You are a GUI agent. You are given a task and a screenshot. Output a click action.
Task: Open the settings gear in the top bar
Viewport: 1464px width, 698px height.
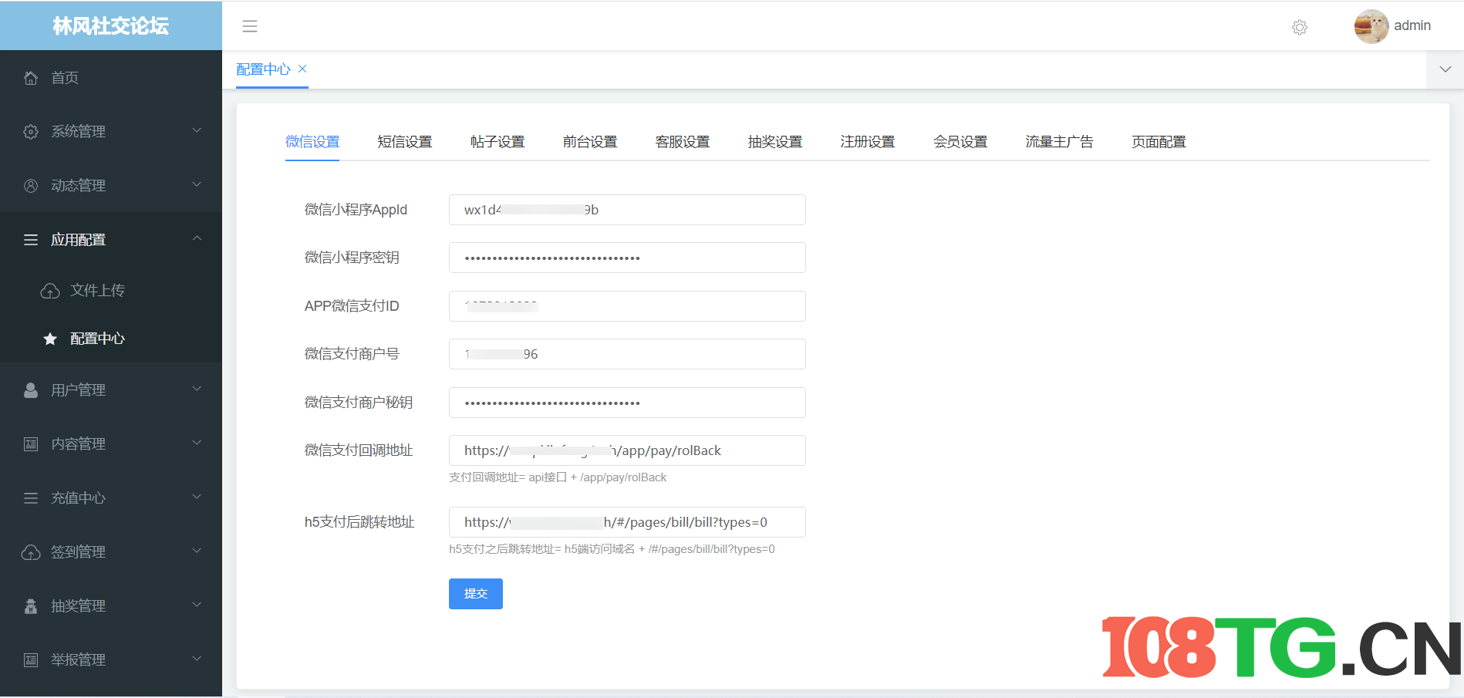click(1299, 27)
